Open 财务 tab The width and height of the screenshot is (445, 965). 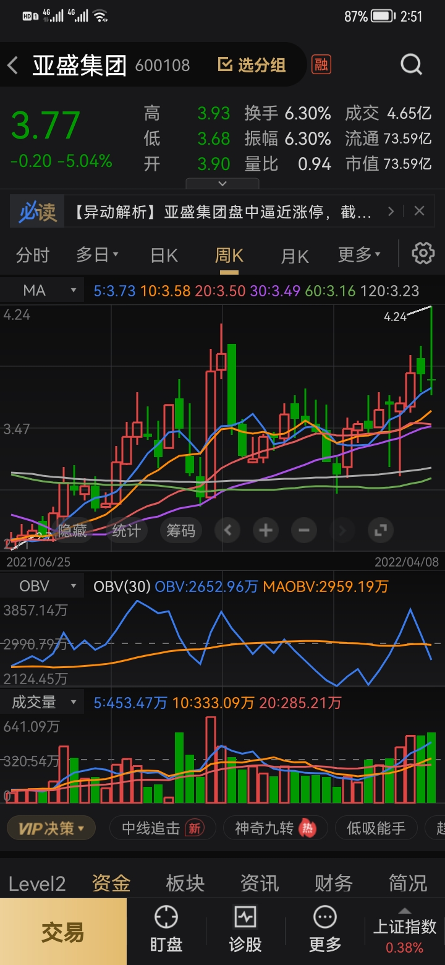pos(334,883)
